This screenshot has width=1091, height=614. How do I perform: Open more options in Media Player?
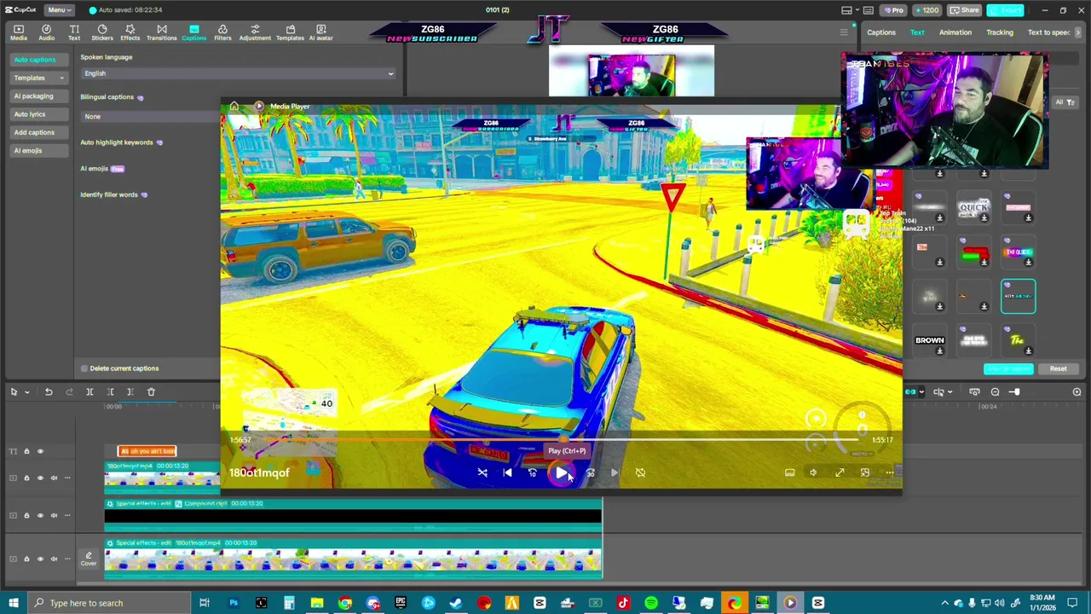[x=890, y=472]
